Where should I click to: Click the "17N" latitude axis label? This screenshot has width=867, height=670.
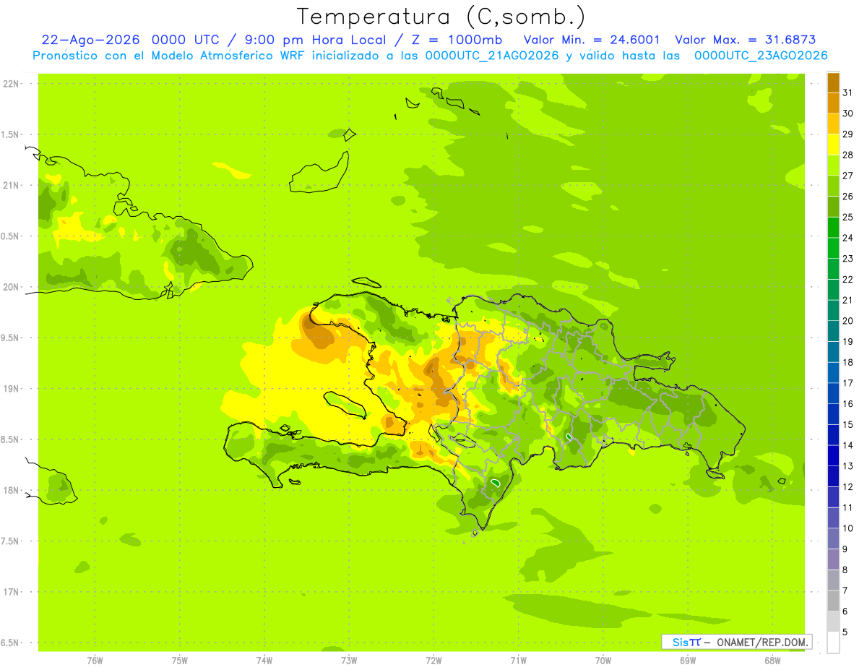pos(12,592)
